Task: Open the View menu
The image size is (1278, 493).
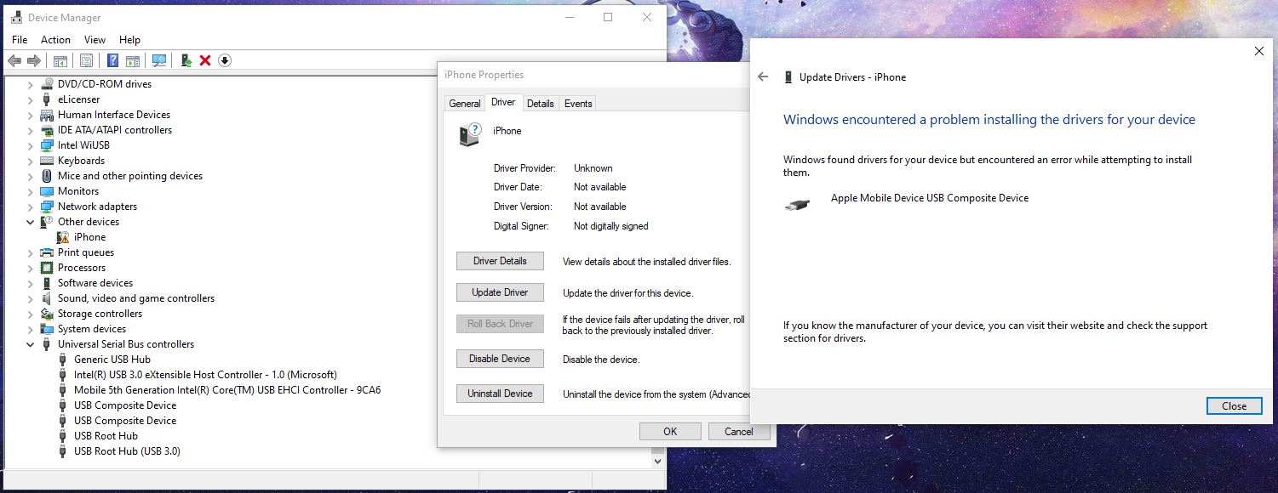Action: tap(95, 40)
